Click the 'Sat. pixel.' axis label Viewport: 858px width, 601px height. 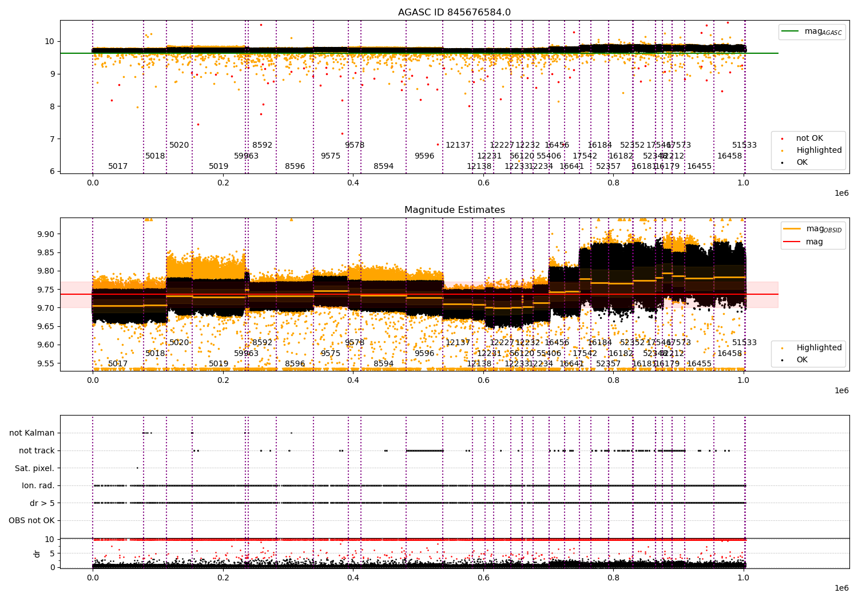tap(34, 468)
